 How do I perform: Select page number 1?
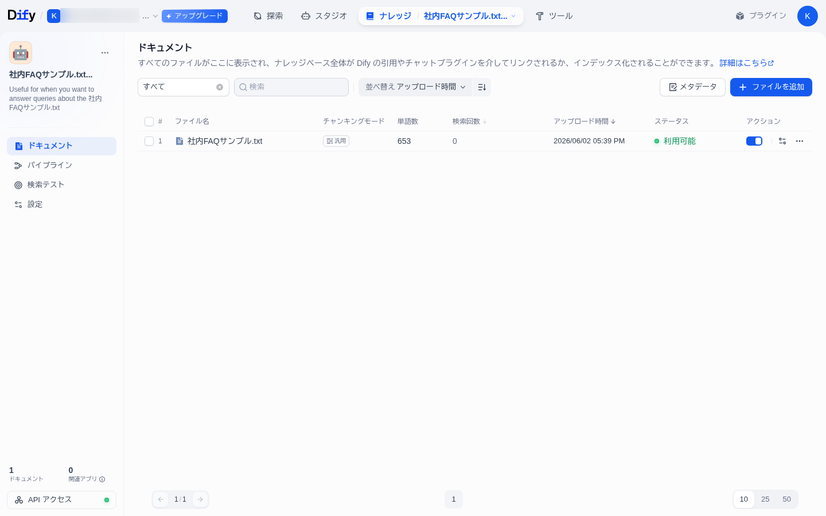click(x=454, y=499)
